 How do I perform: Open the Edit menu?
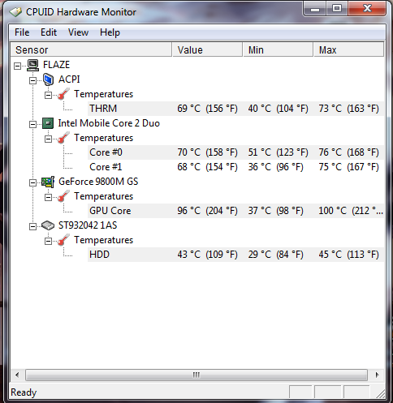[x=49, y=32]
